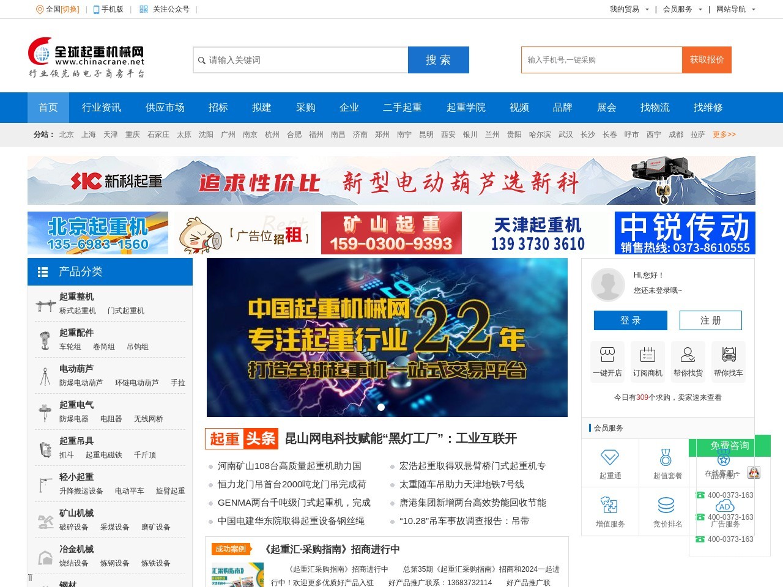Image resolution: width=783 pixels, height=587 pixels.
Task: Open 北京 city sub-site link
Action: click(x=67, y=135)
